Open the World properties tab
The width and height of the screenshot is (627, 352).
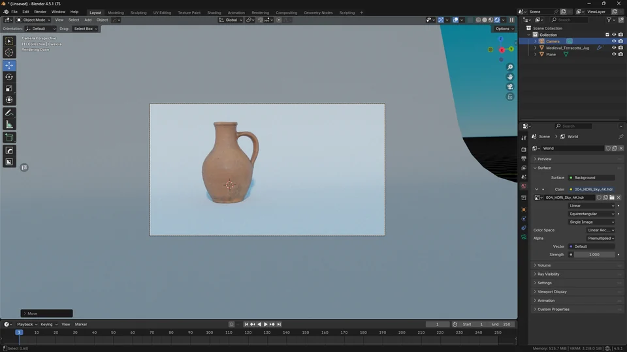point(524,186)
